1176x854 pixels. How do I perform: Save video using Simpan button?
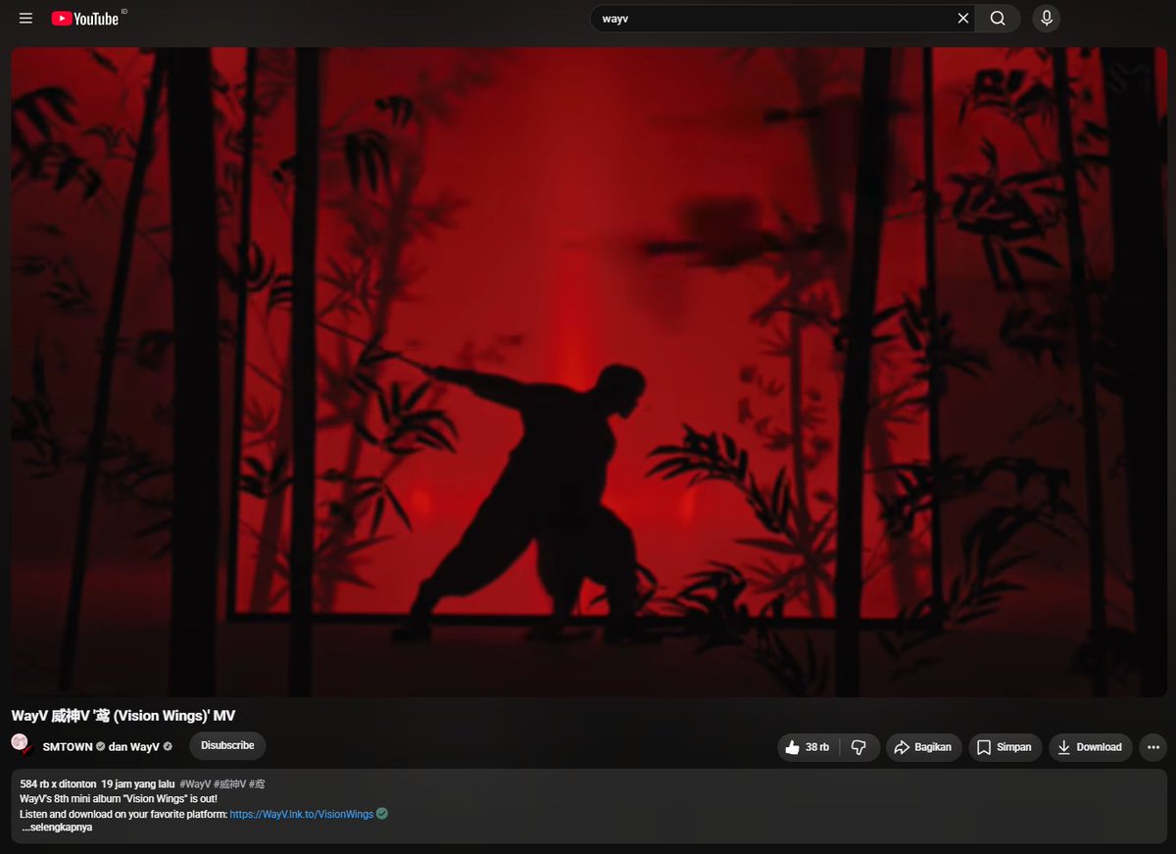tap(1004, 747)
